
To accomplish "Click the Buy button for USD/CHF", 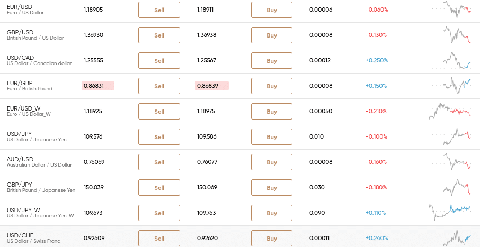I will (x=272, y=238).
